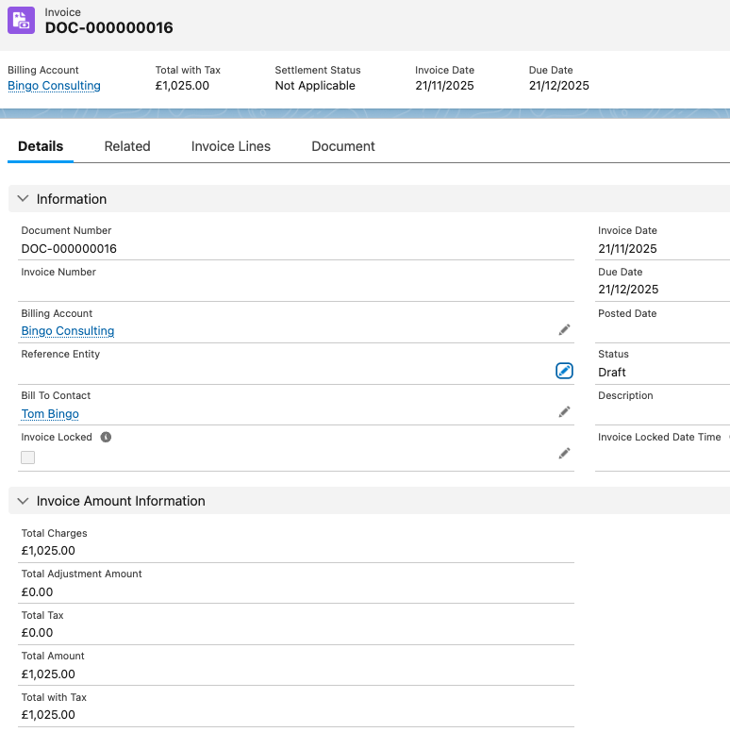Select the Details tab

[x=41, y=146]
